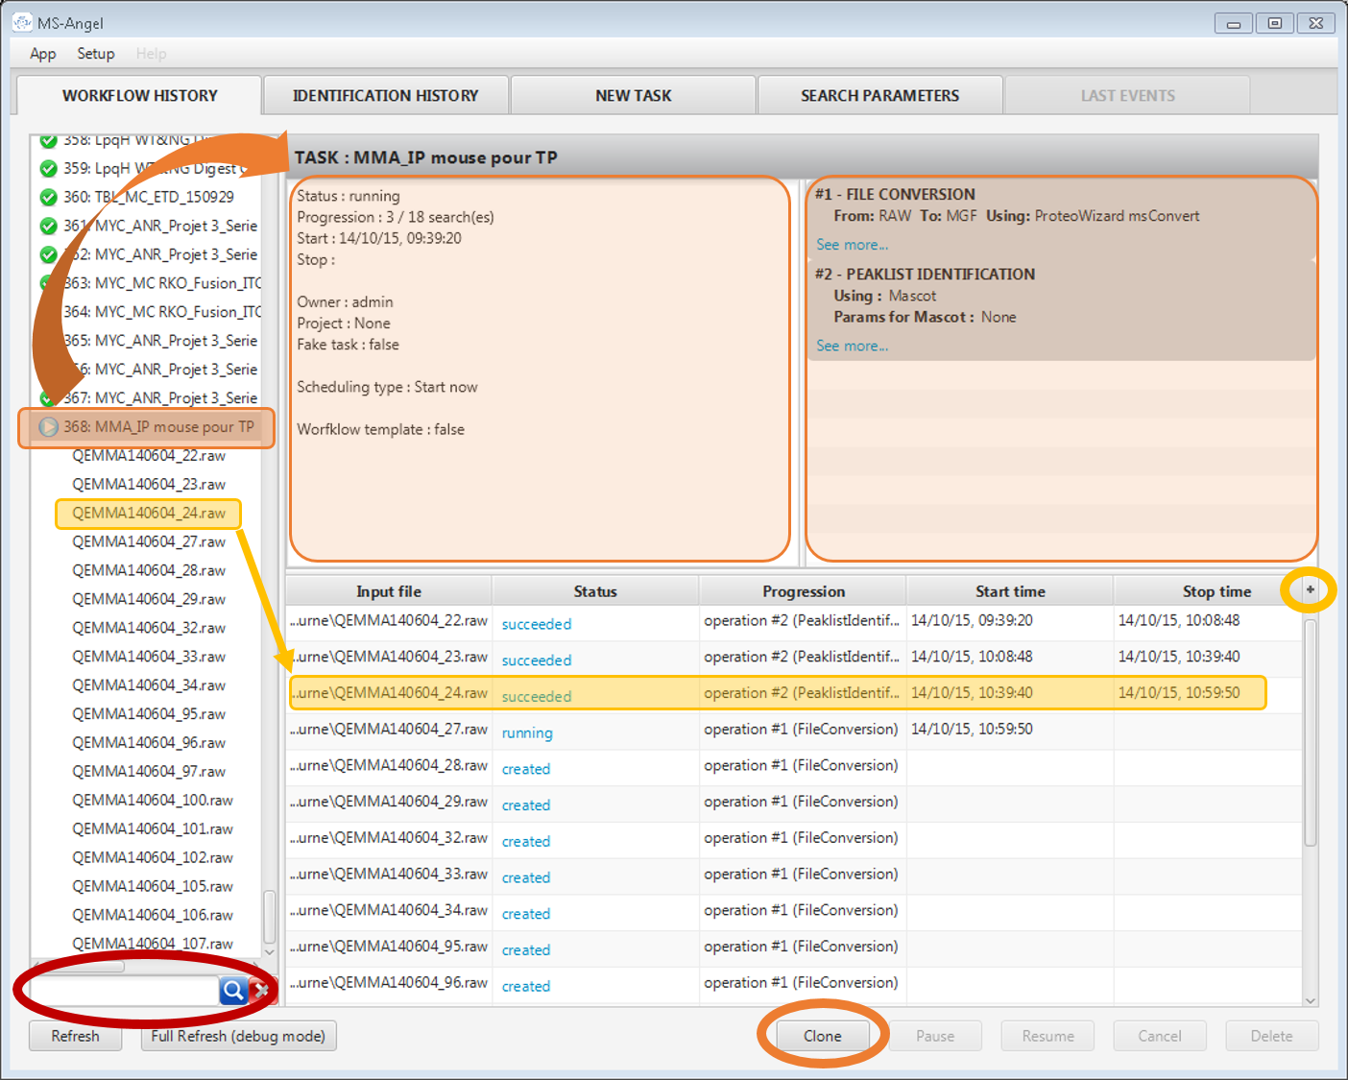Switch to the Identification History tab
Viewport: 1348px width, 1080px height.
click(x=385, y=96)
